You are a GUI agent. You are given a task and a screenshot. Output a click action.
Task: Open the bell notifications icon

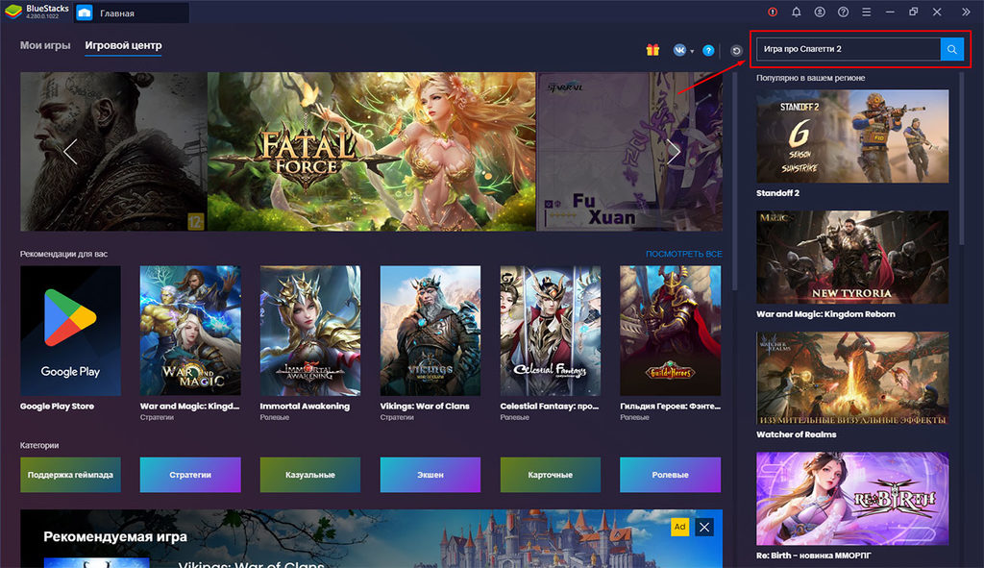[x=796, y=12]
